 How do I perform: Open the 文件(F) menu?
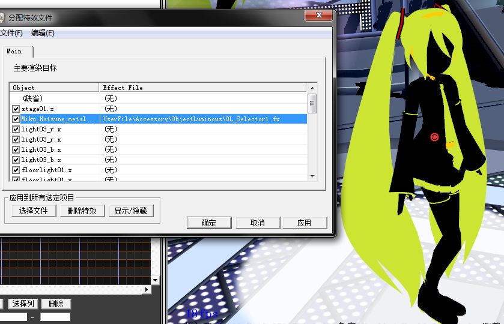click(11, 33)
